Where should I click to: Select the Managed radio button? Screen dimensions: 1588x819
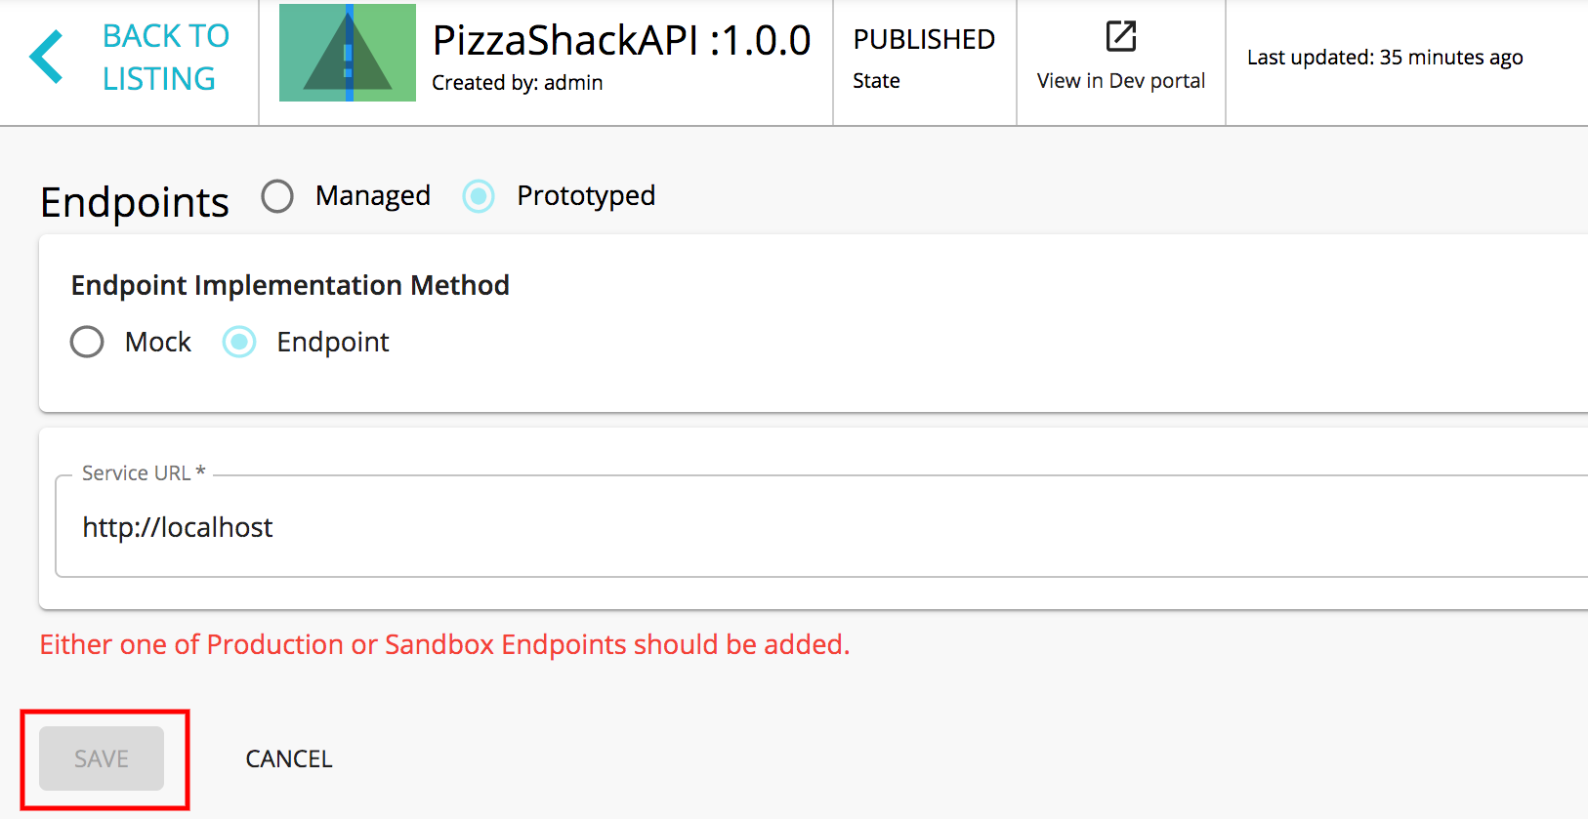point(277,196)
